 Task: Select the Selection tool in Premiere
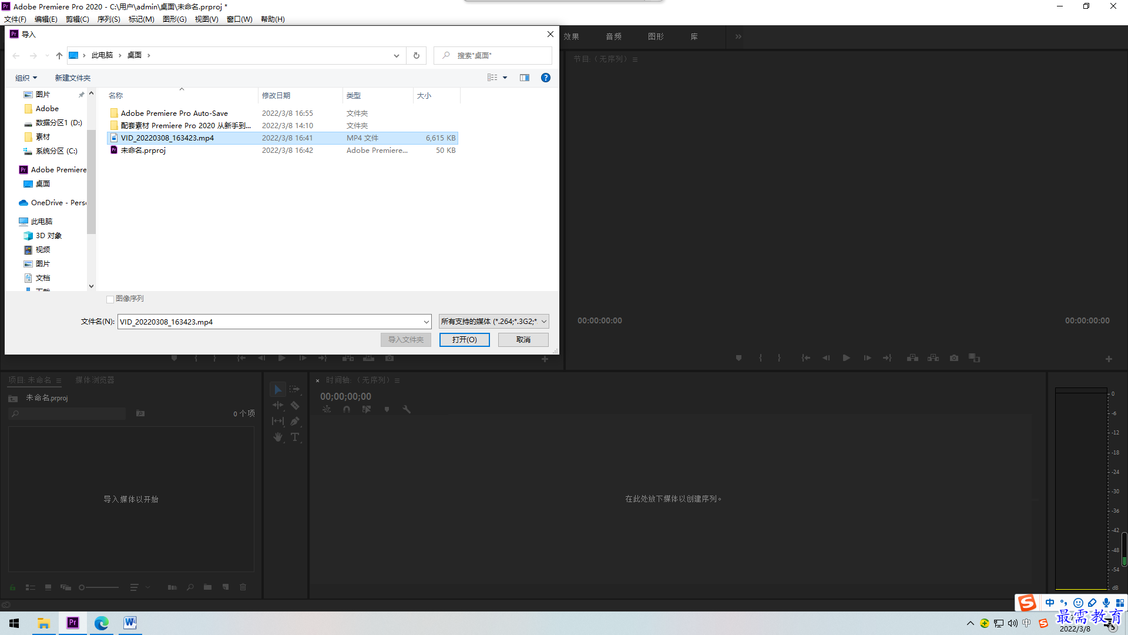[278, 389]
